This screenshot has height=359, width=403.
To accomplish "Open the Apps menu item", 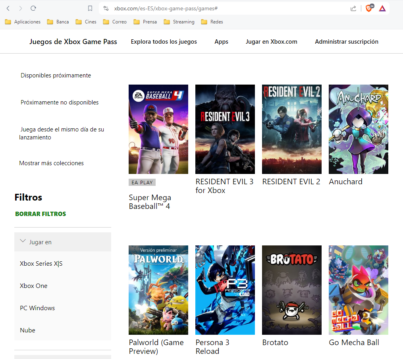I will (x=221, y=42).
